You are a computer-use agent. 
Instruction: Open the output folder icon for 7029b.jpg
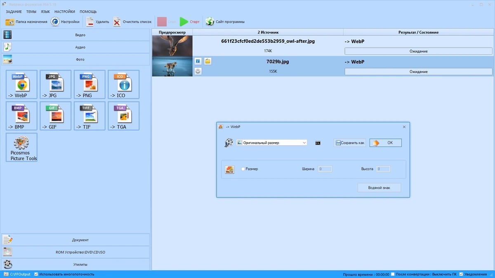coord(207,61)
